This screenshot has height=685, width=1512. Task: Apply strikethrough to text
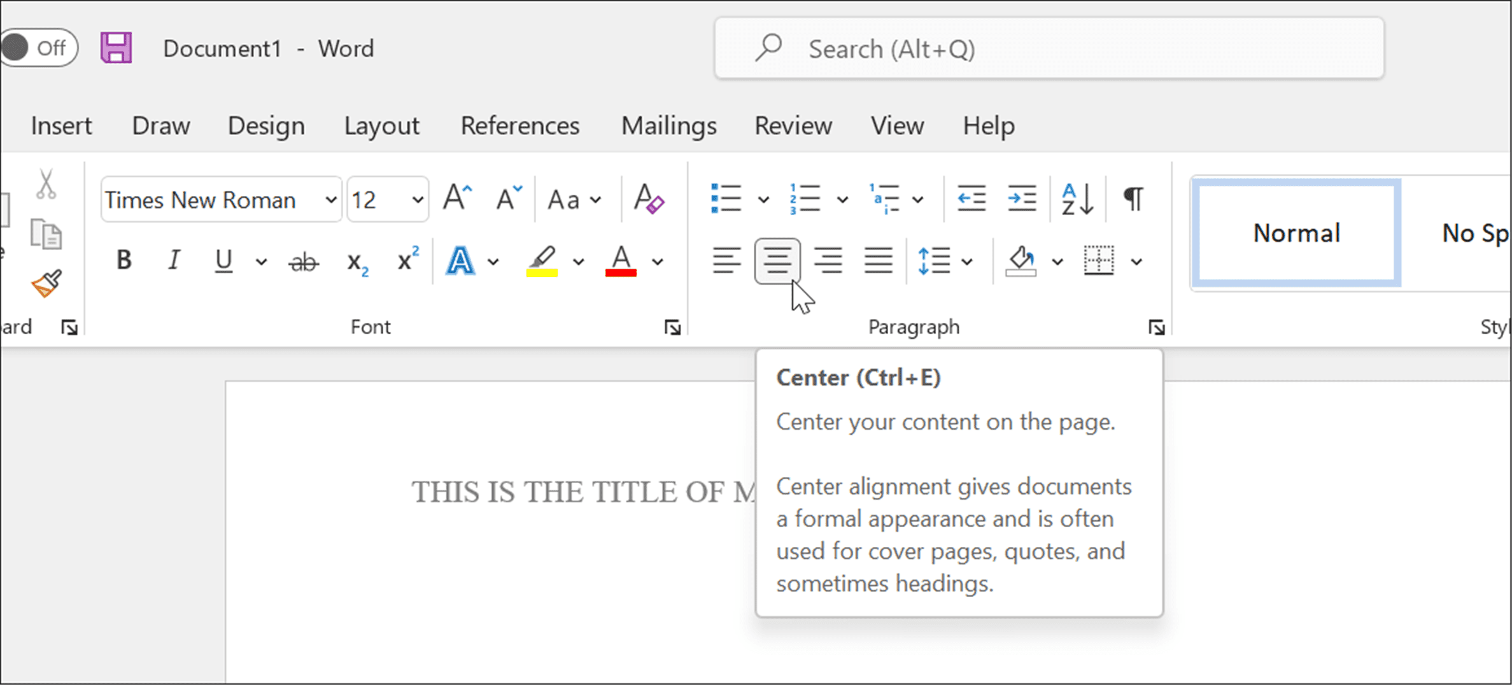(x=303, y=261)
